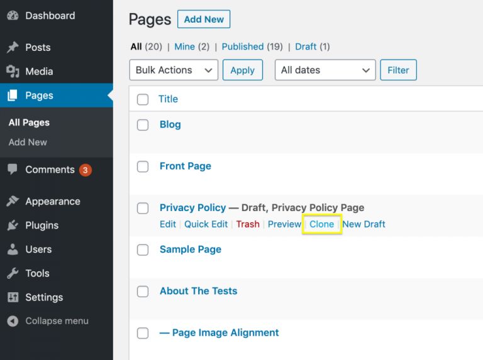Tick the About The Tests checkbox
Screen dimensions: 483x360
[143, 291]
